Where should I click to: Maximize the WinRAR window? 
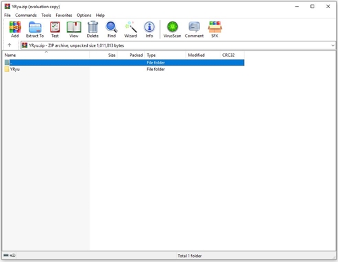(x=312, y=6)
